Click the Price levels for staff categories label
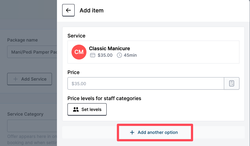Viewport: 250px width, 146px height. [104, 98]
